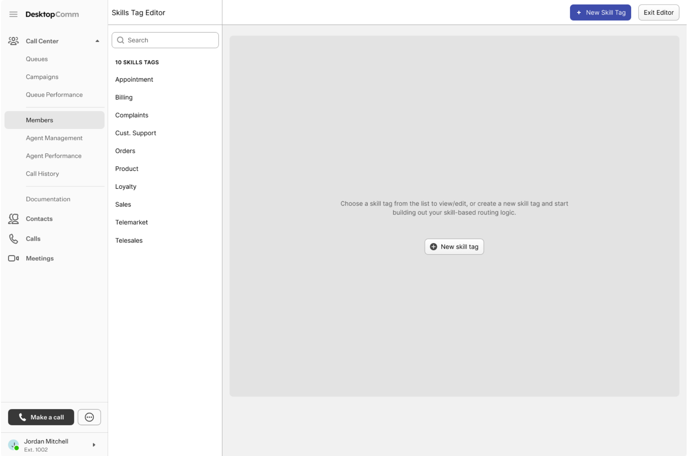Click the hamburger menu icon

[x=13, y=14]
